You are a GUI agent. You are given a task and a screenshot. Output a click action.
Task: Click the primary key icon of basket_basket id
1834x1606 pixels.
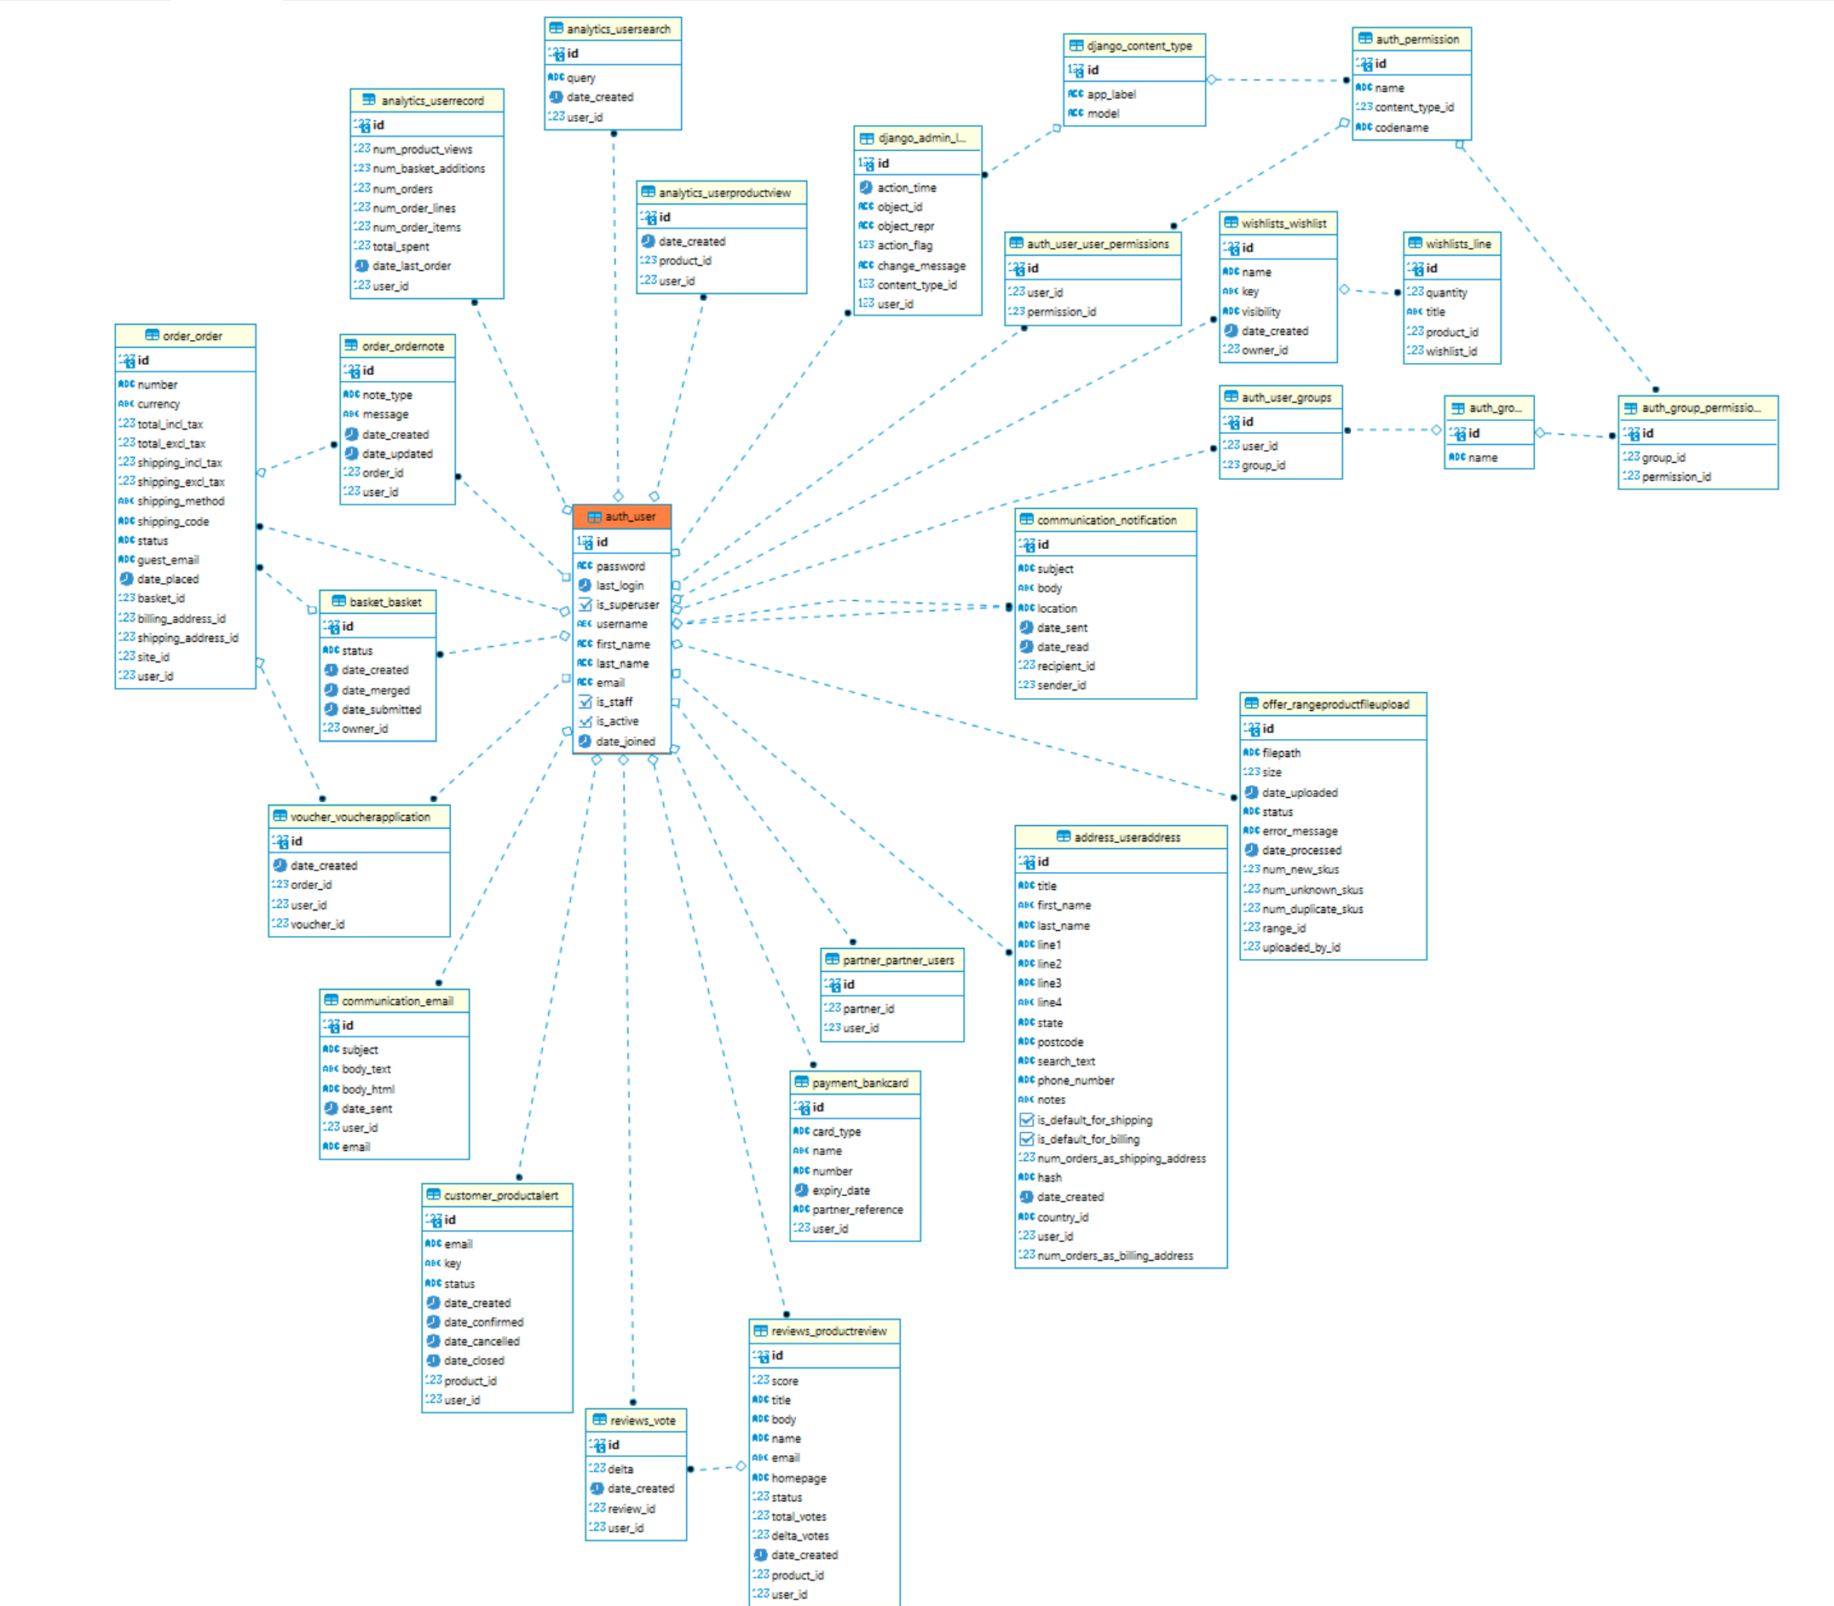[332, 627]
